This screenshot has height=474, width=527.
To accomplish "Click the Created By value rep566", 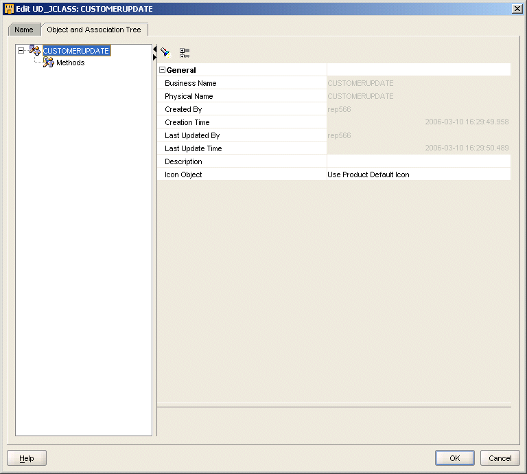I will (339, 109).
